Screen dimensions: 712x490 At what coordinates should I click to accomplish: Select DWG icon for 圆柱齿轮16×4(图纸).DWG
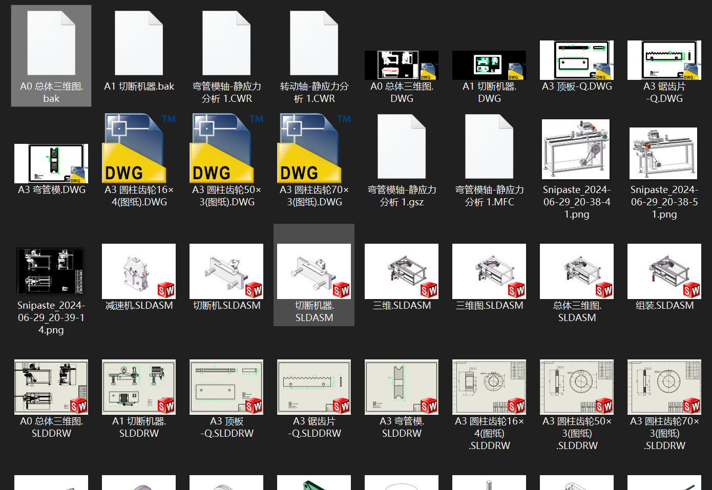[x=139, y=148]
